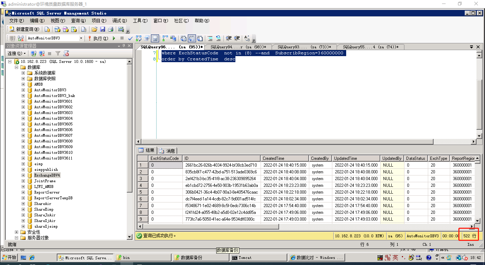Image resolution: width=485 pixels, height=265 pixels.
Task: Click the Open File folder icon
Action: pyautogui.click(x=94, y=29)
